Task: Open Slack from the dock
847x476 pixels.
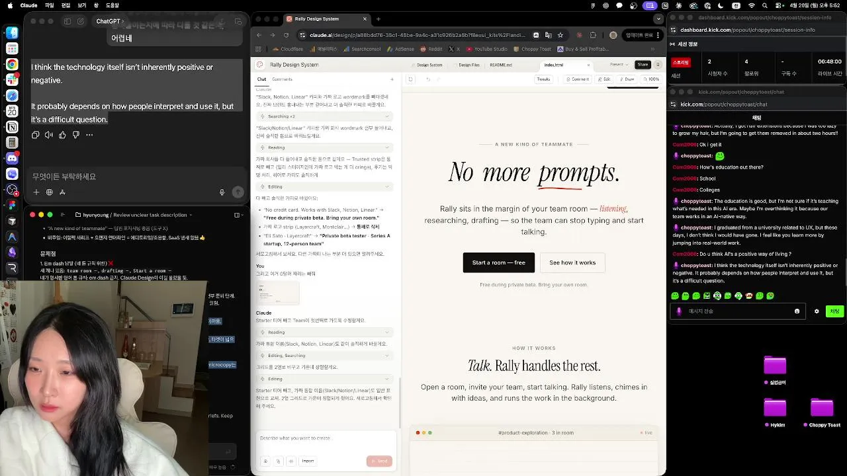Action: coord(12,80)
